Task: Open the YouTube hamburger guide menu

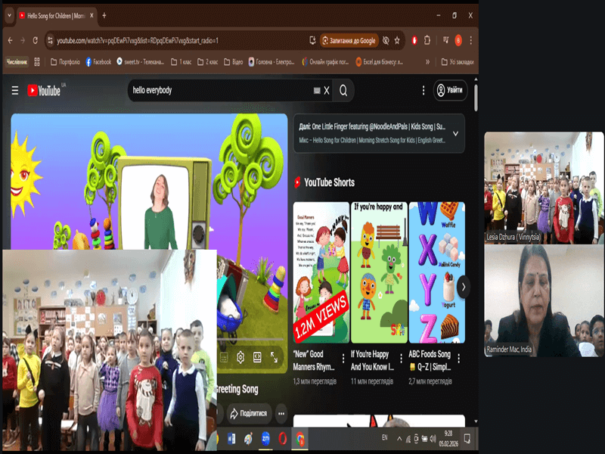Action: tap(15, 91)
